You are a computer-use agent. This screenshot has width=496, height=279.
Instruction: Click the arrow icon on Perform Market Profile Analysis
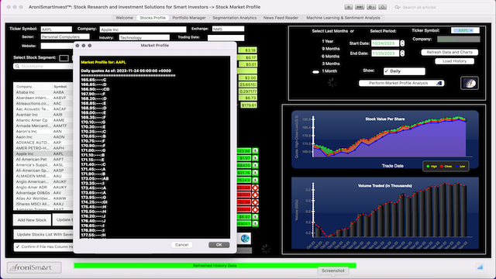439,83
